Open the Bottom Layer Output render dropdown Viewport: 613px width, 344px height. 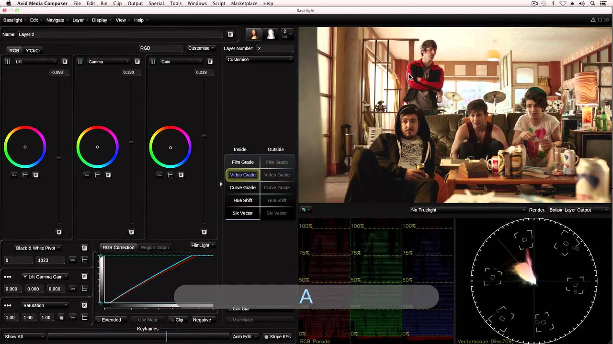point(579,210)
